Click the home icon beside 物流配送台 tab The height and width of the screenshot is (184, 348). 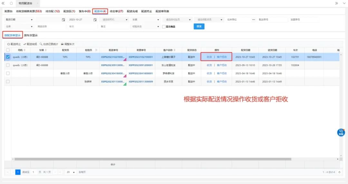[11, 3]
